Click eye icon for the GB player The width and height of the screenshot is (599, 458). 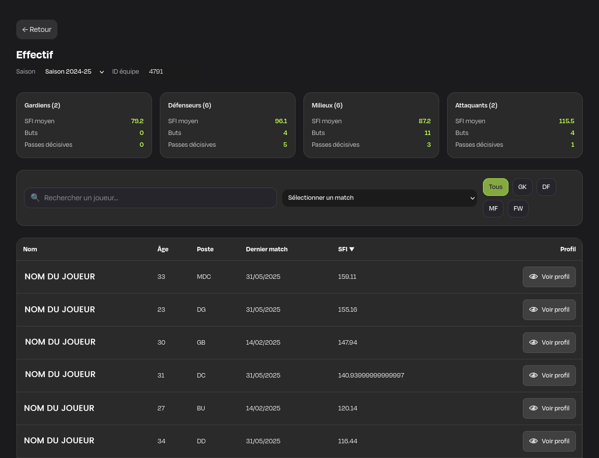pos(533,343)
